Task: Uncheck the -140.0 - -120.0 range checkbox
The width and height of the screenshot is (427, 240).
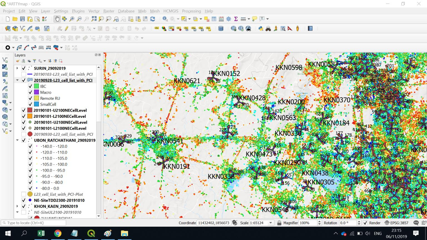Action: [x=30, y=146]
